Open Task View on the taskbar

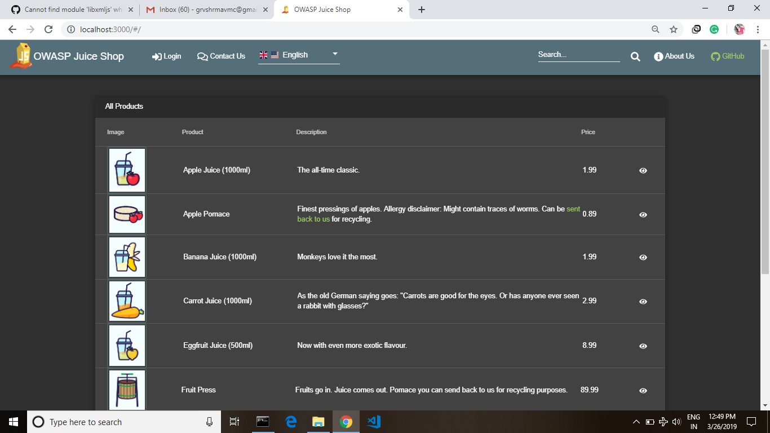tap(234, 422)
